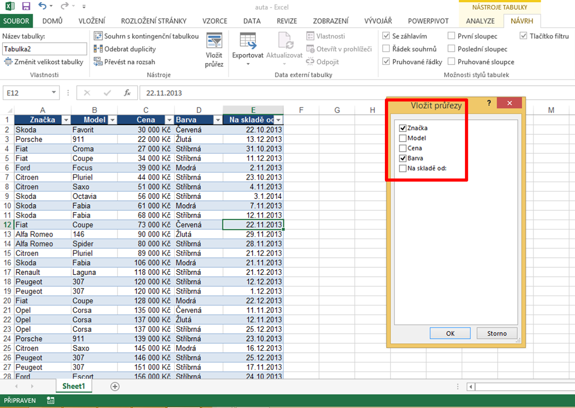Toggle Se záhlavím checkbox
This screenshot has width=575, height=408.
(x=386, y=36)
